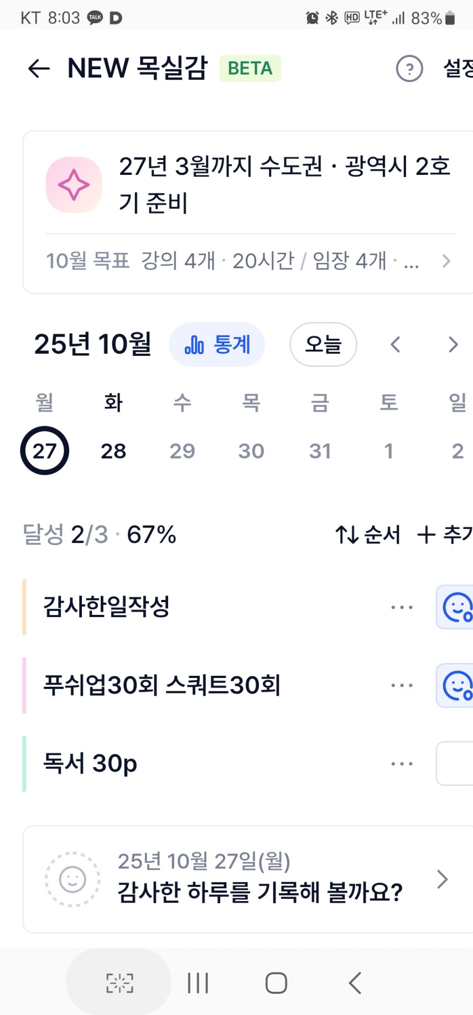The image size is (473, 1015).
Task: Open Android recent apps button
Action: point(198,983)
